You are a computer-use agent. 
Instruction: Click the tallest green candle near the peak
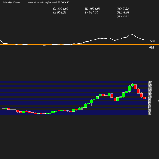(129, 88)
